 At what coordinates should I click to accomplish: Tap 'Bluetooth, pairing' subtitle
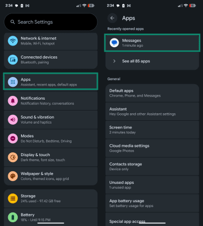click(x=35, y=62)
